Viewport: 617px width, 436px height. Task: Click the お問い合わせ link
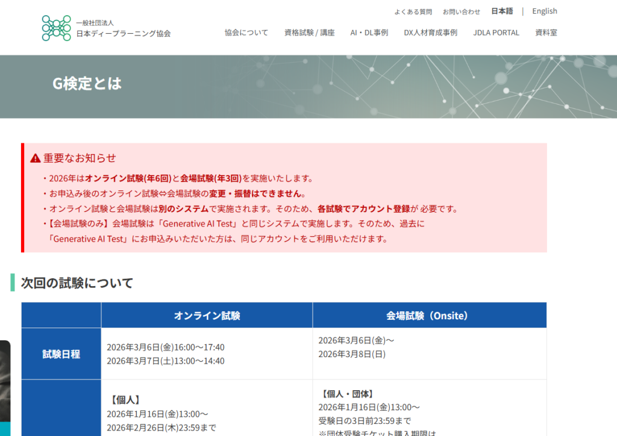click(462, 11)
